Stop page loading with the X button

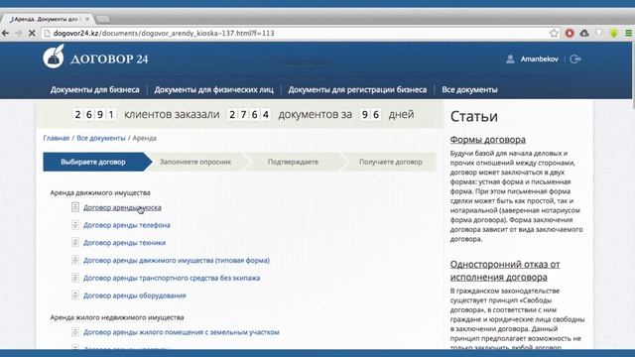click(x=32, y=33)
